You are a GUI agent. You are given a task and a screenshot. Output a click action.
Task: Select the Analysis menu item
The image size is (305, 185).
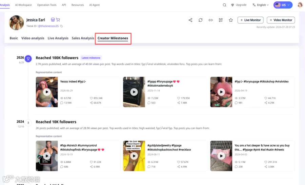pyautogui.click(x=5, y=5)
